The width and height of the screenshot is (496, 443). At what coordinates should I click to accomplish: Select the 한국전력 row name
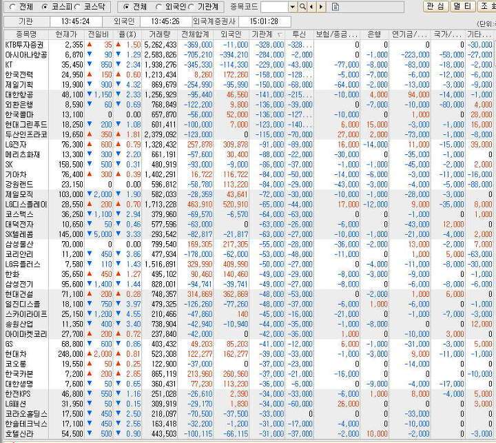tap(19, 74)
